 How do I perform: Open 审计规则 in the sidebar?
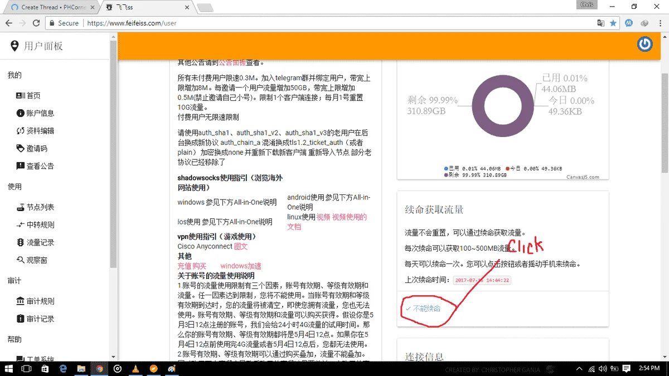pos(36,301)
